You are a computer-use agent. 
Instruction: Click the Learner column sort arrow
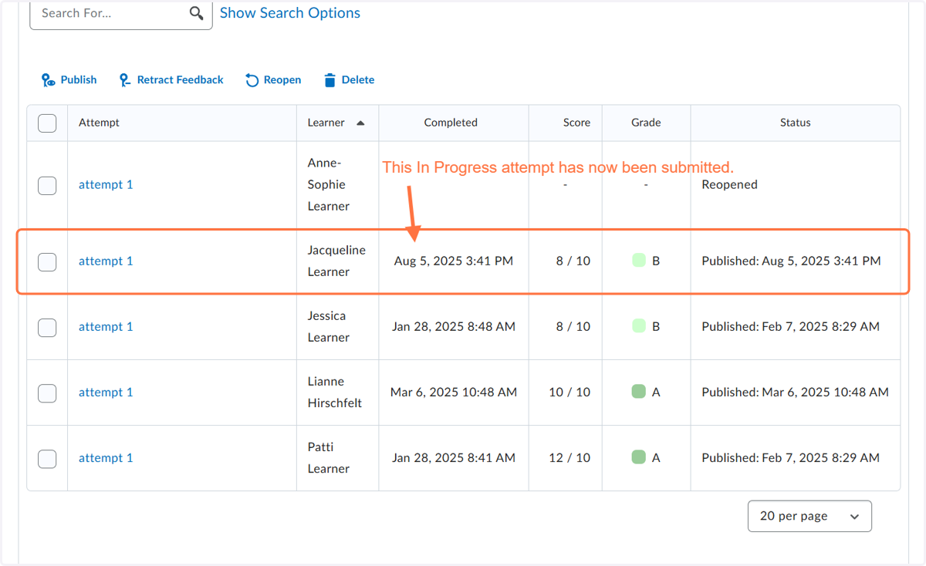click(360, 123)
